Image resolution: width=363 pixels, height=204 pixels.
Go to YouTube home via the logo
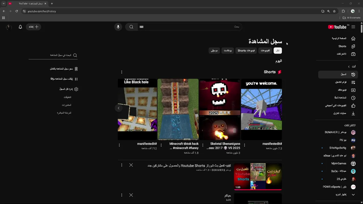coord(337,27)
